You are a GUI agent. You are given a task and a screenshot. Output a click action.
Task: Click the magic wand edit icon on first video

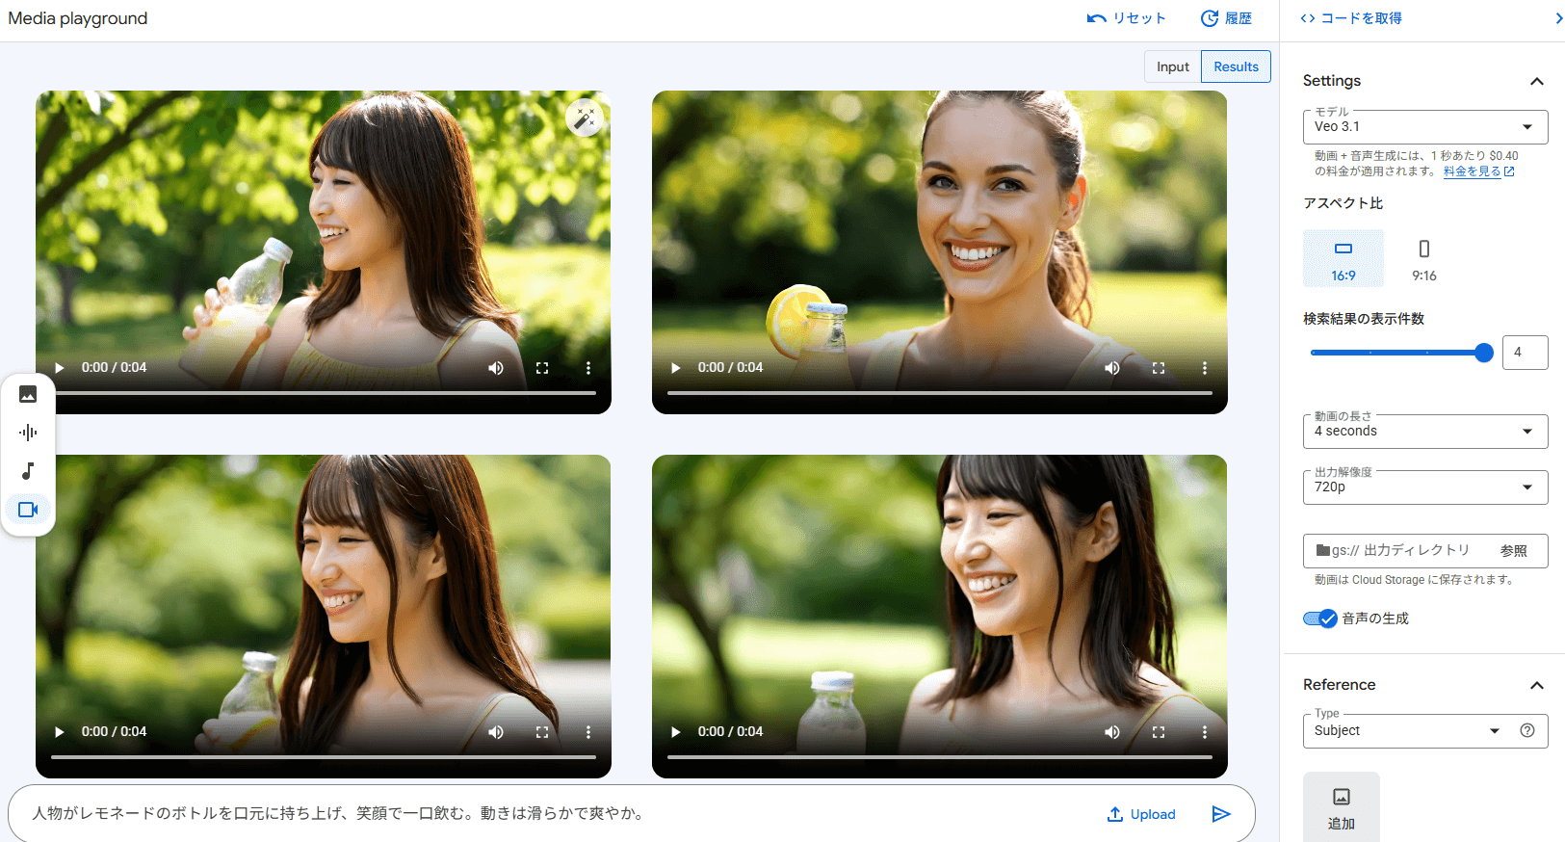pos(584,118)
